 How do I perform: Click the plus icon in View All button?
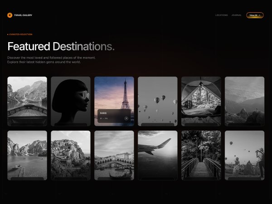point(260,15)
